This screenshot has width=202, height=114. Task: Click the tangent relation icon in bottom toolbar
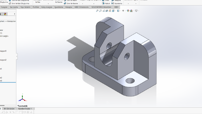(x=7, y=112)
